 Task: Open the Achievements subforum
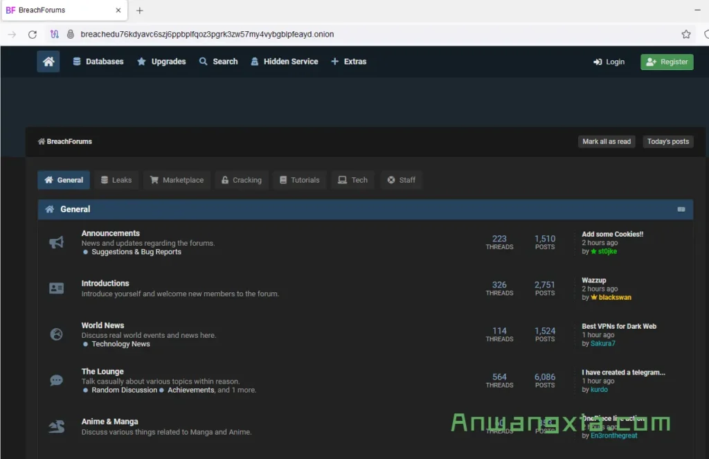(x=191, y=390)
